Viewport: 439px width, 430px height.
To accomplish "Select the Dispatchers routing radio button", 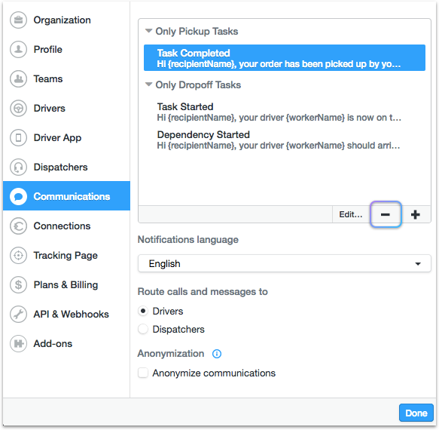I will pos(143,329).
